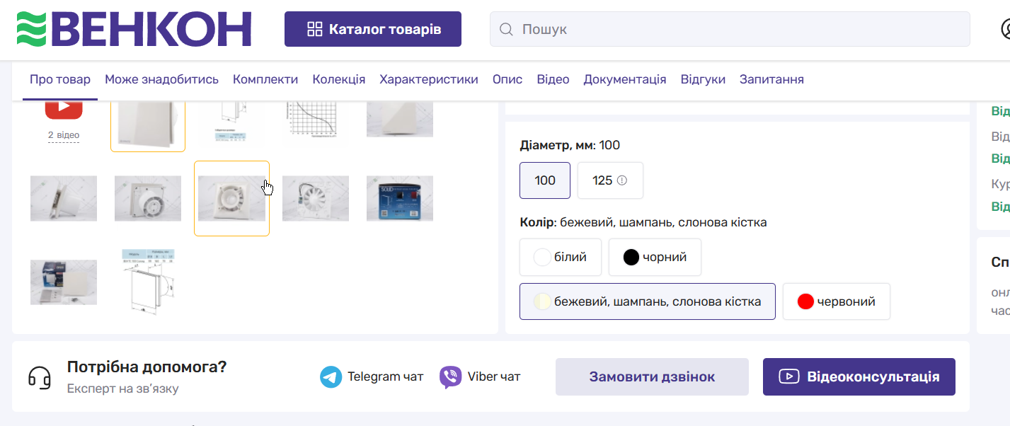Viewport: 1010px width, 426px height.
Task: Click the user account icon
Action: coord(1005,29)
